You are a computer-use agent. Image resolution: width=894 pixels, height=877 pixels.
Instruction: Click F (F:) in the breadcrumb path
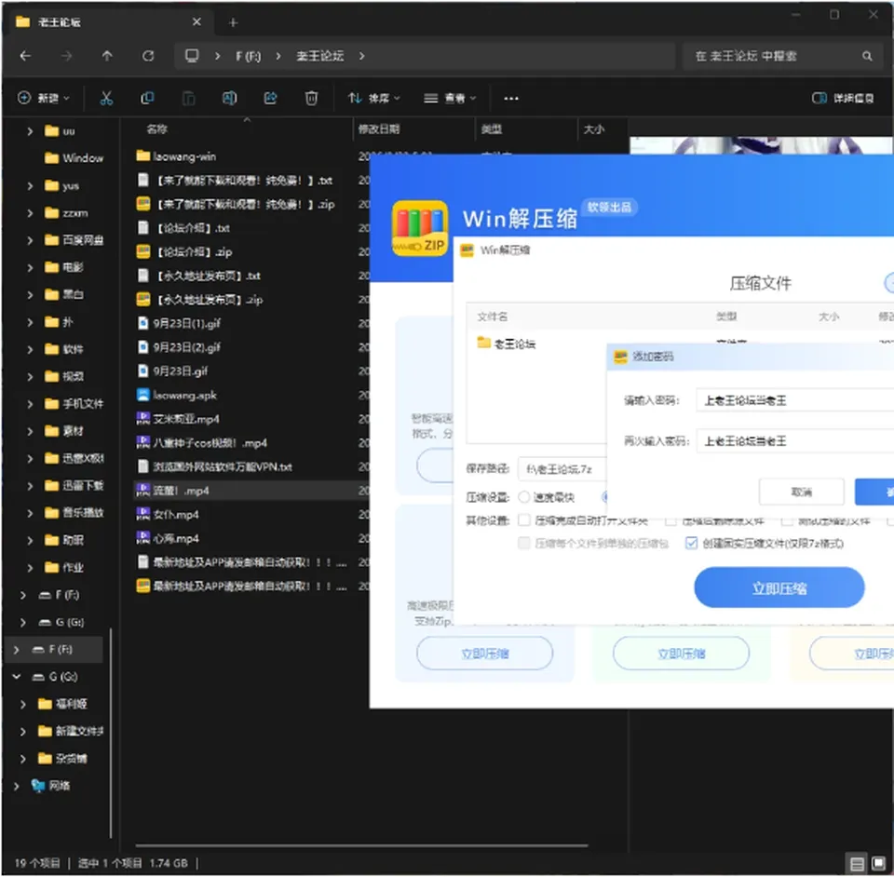click(x=248, y=56)
